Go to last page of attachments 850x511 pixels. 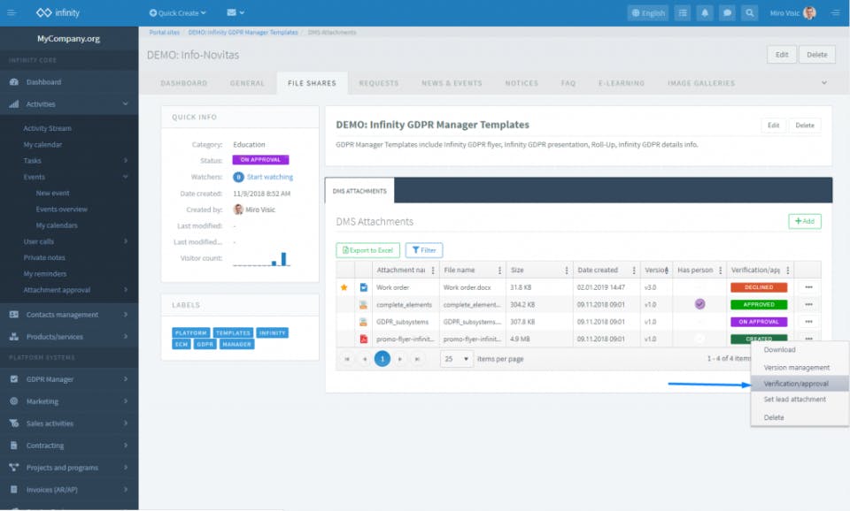417,359
